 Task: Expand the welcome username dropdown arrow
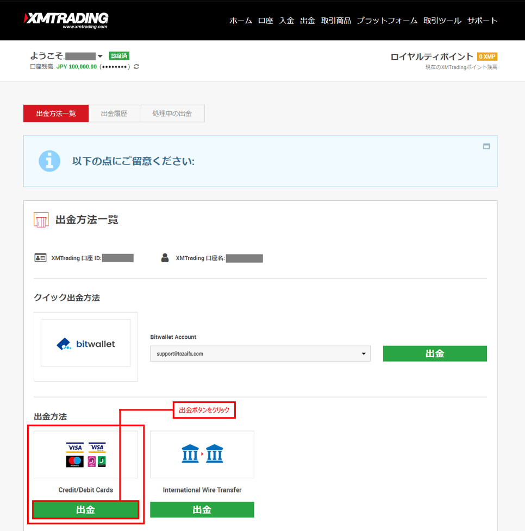(100, 56)
